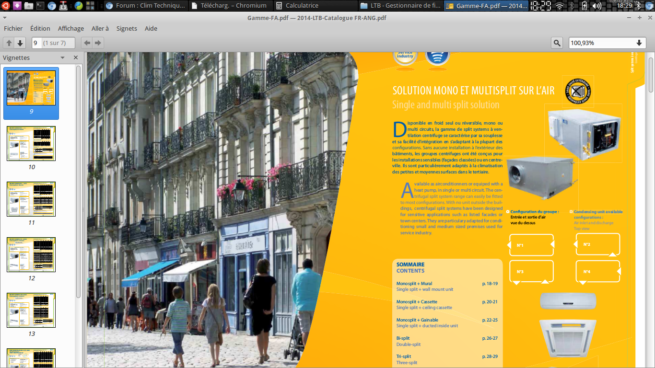Expand the zoom level dropdown arrow
Viewport: 655px width, 368px height.
pos(639,43)
